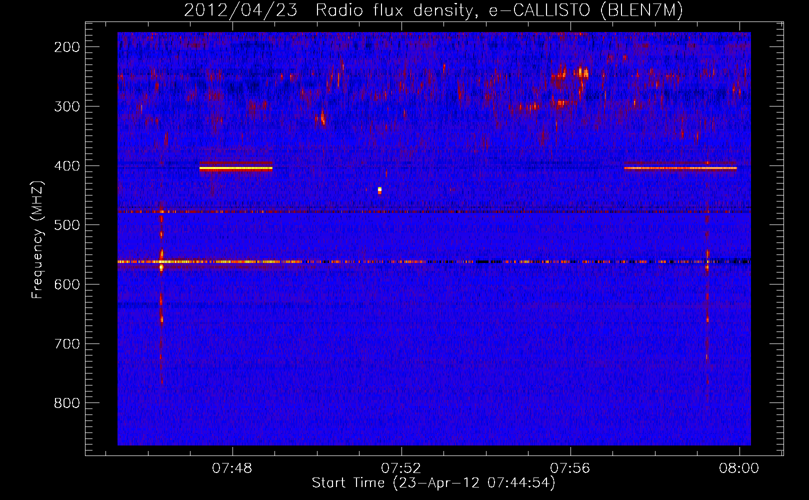Click the 400 frequency tick label
The width and height of the screenshot is (809, 500).
[x=67, y=166]
